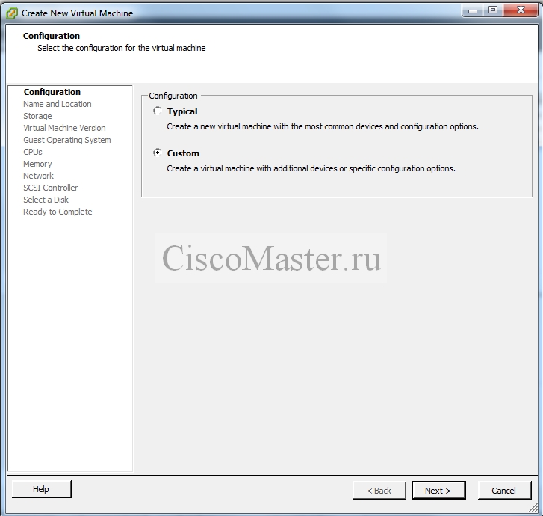543x516 pixels.
Task: Go to Ready to Complete step
Action: (x=58, y=212)
